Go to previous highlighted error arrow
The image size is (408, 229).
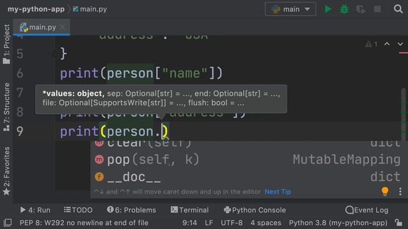click(387, 44)
